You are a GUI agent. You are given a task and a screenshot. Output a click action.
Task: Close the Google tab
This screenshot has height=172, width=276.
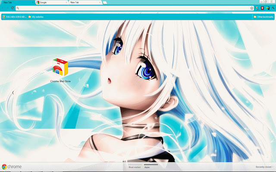(66, 3)
